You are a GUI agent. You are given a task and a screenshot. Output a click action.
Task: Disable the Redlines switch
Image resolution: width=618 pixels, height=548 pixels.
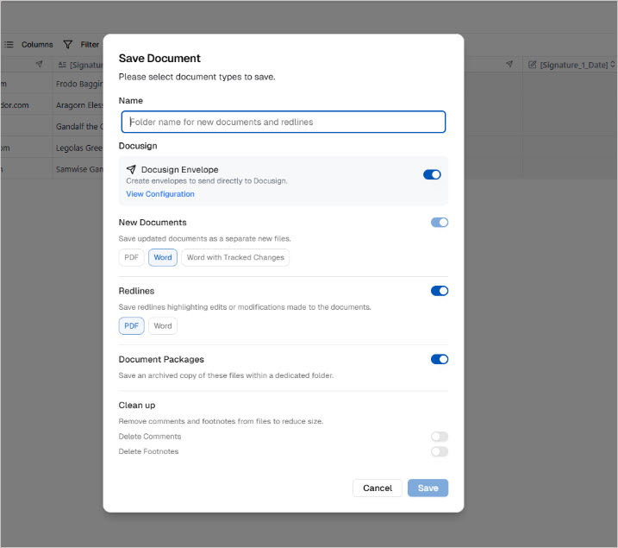coord(440,291)
